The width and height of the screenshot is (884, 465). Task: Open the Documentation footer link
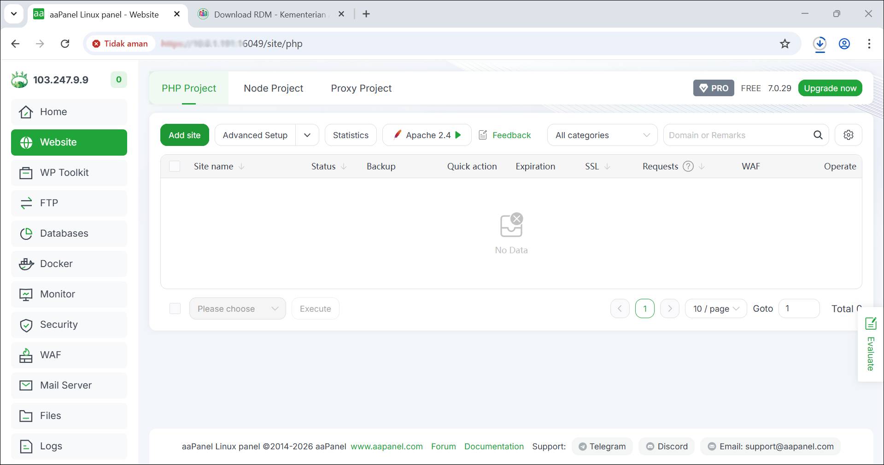coord(494,446)
